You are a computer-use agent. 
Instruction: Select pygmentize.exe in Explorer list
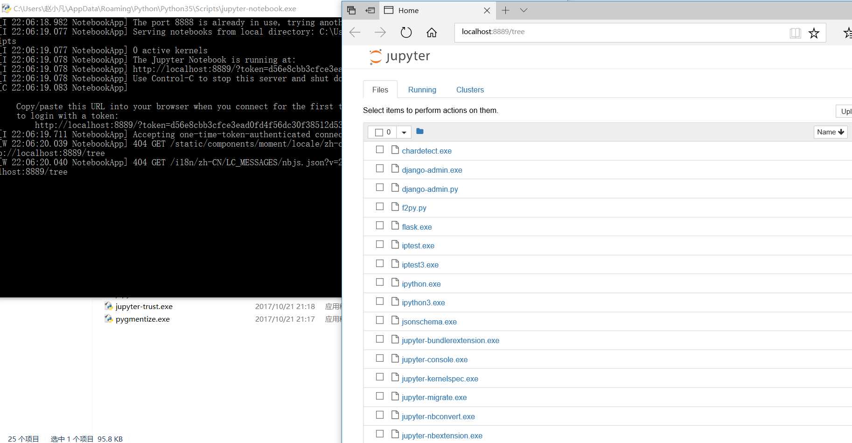[143, 319]
